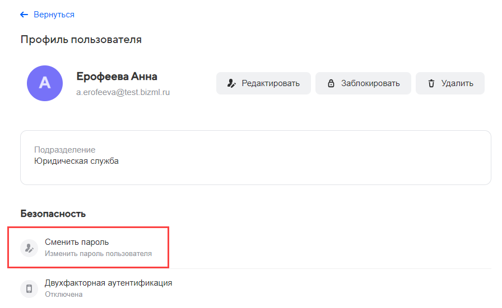Click the email a.erofeeva@test.bizml.ru
Viewport: 502px width, 308px height.
pos(123,92)
